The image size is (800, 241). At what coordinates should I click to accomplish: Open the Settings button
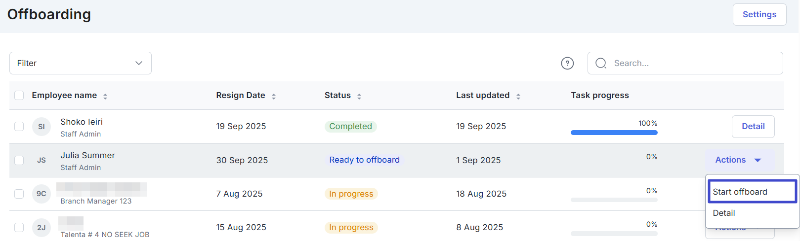[x=759, y=15]
